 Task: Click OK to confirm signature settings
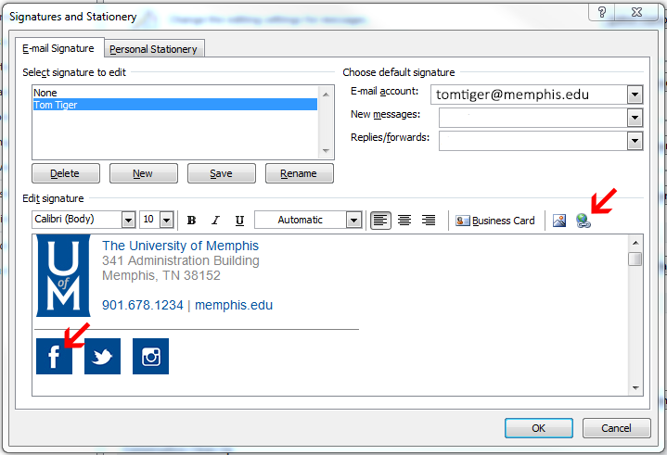538,428
